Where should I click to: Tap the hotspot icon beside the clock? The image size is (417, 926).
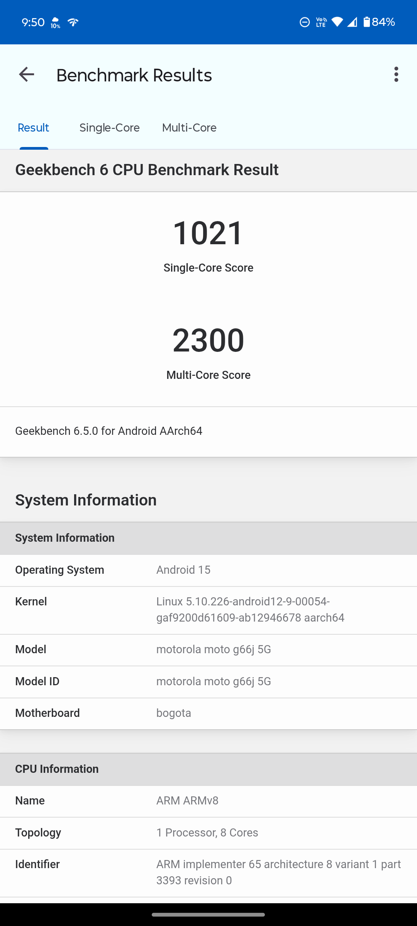[x=73, y=22]
